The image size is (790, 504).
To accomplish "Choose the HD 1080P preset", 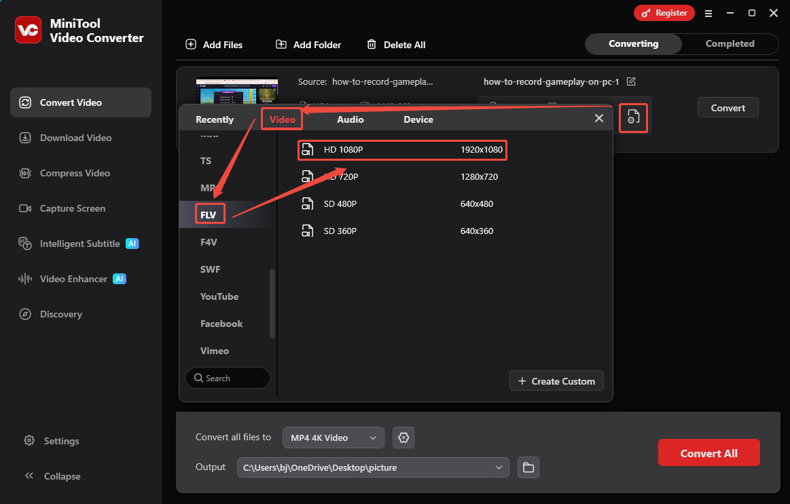I will coord(402,150).
